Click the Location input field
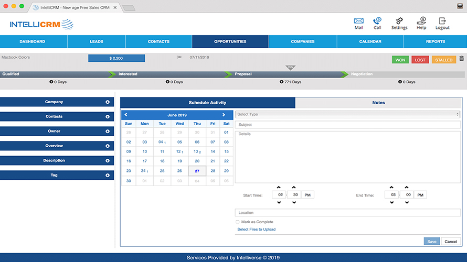The height and width of the screenshot is (262, 467). pyautogui.click(x=347, y=213)
